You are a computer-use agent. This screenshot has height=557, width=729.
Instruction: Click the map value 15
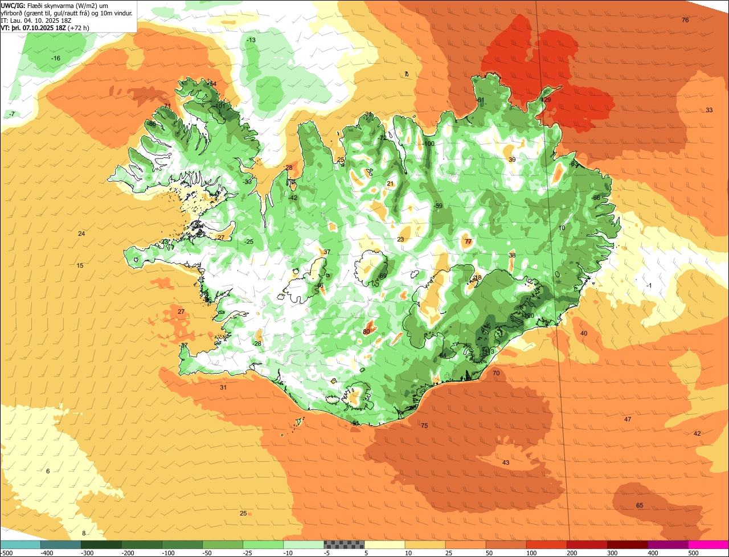(x=80, y=266)
